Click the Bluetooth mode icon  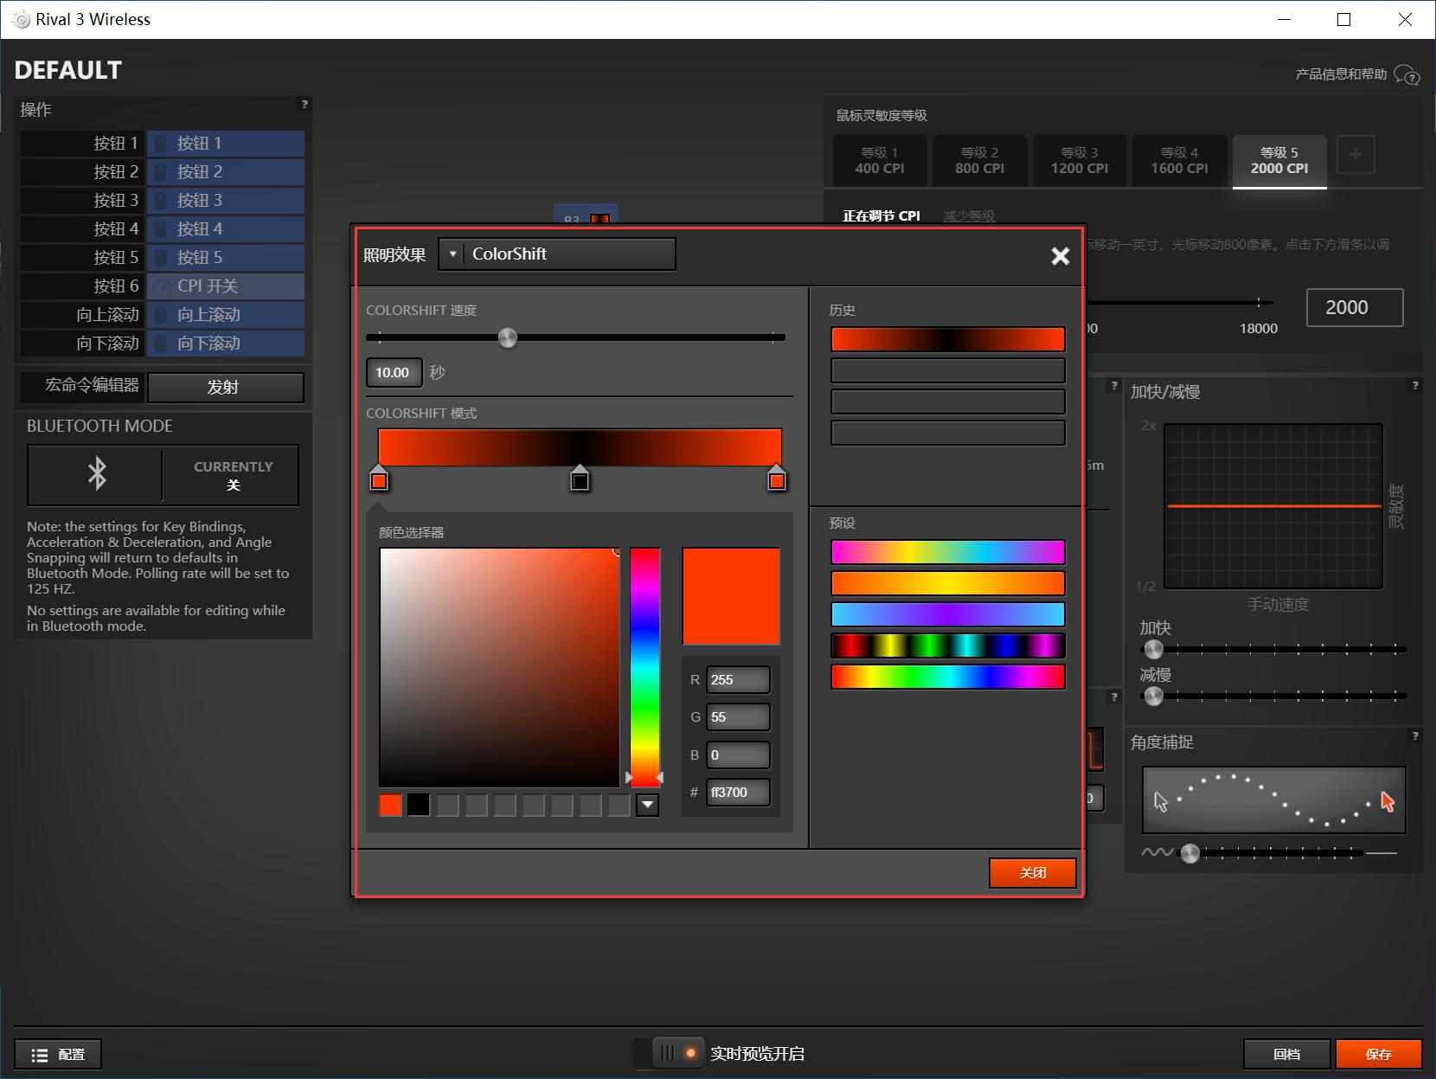tap(97, 474)
